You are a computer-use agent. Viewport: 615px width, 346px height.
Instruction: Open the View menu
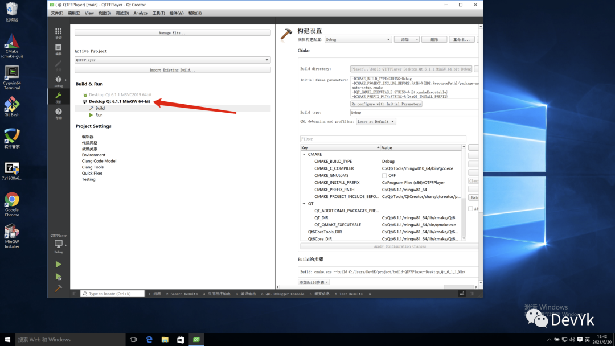pyautogui.click(x=89, y=13)
